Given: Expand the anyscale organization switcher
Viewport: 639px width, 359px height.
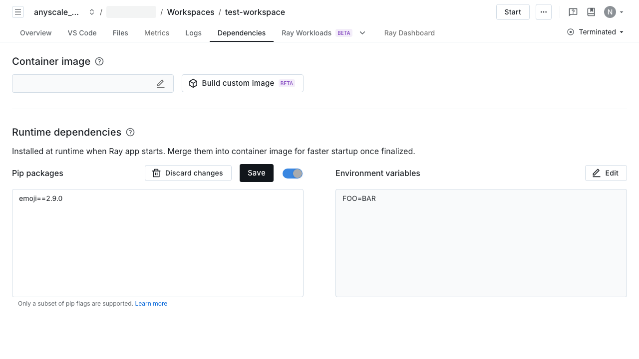Looking at the screenshot, I should click(x=92, y=12).
